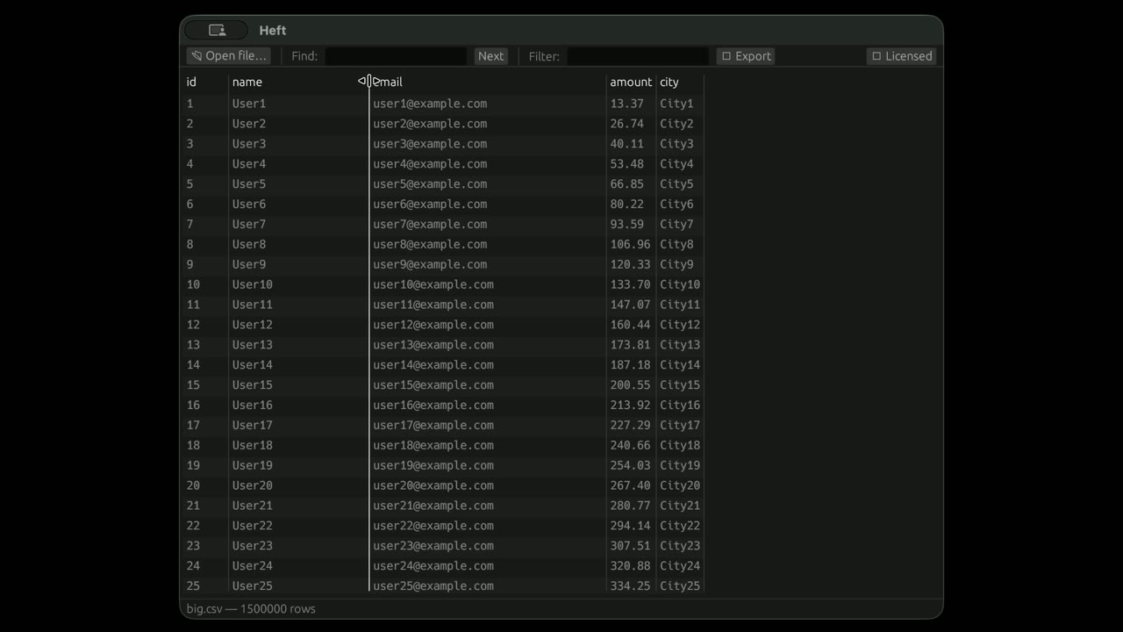Screen dimensions: 1123x632
Task: Click the status bar text big.csv — 1500000 rows
Action: coord(251,609)
